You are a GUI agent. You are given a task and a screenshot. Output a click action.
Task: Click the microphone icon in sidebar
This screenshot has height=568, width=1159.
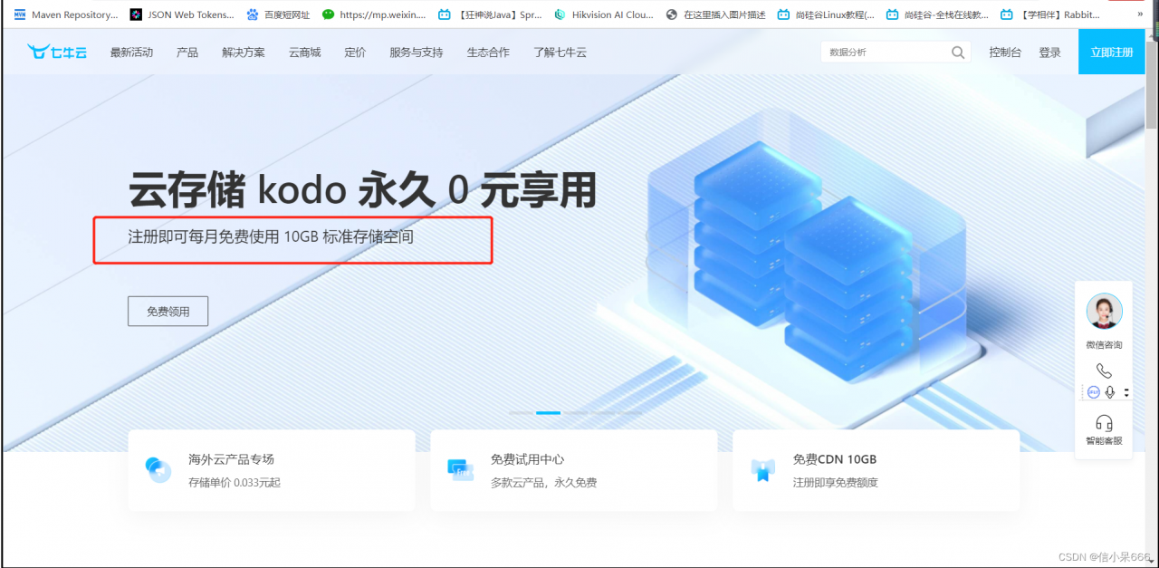[1110, 392]
